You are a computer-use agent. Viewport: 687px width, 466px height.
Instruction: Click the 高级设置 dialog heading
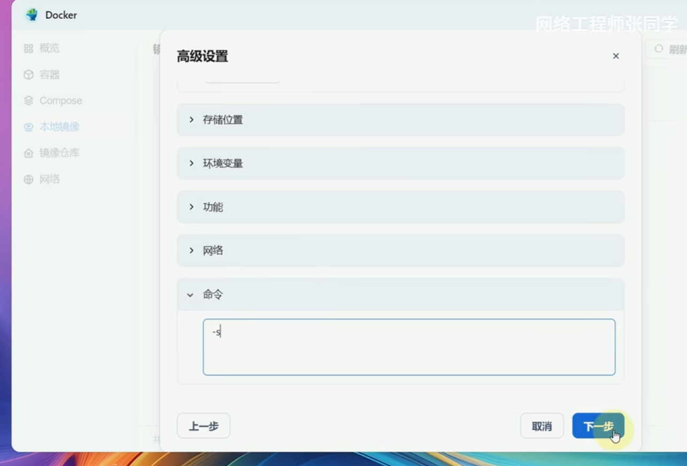(x=202, y=56)
